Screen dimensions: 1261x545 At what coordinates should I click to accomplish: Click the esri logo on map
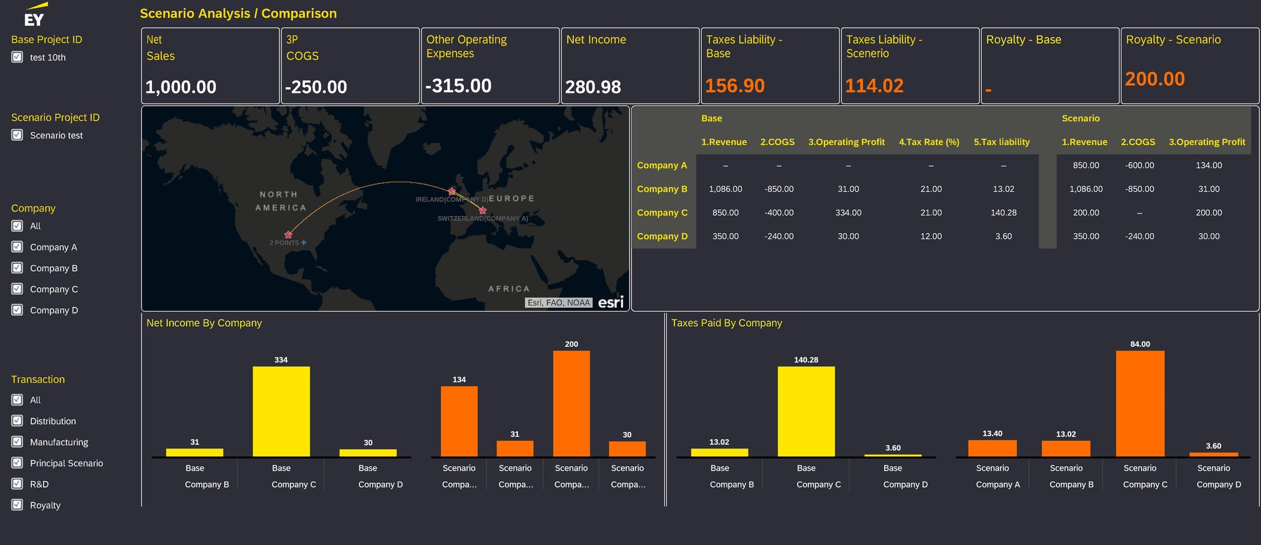[x=610, y=302]
